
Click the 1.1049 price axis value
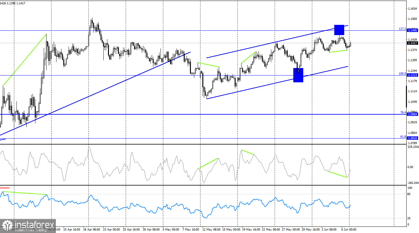(x=412, y=102)
